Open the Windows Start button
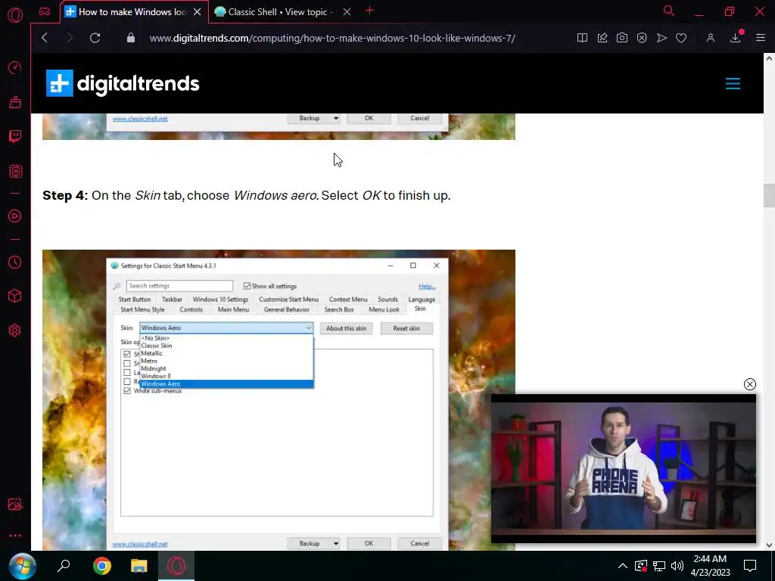 tap(22, 566)
